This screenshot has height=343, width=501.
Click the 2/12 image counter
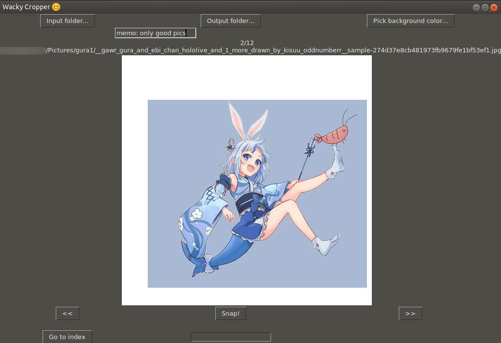(247, 43)
